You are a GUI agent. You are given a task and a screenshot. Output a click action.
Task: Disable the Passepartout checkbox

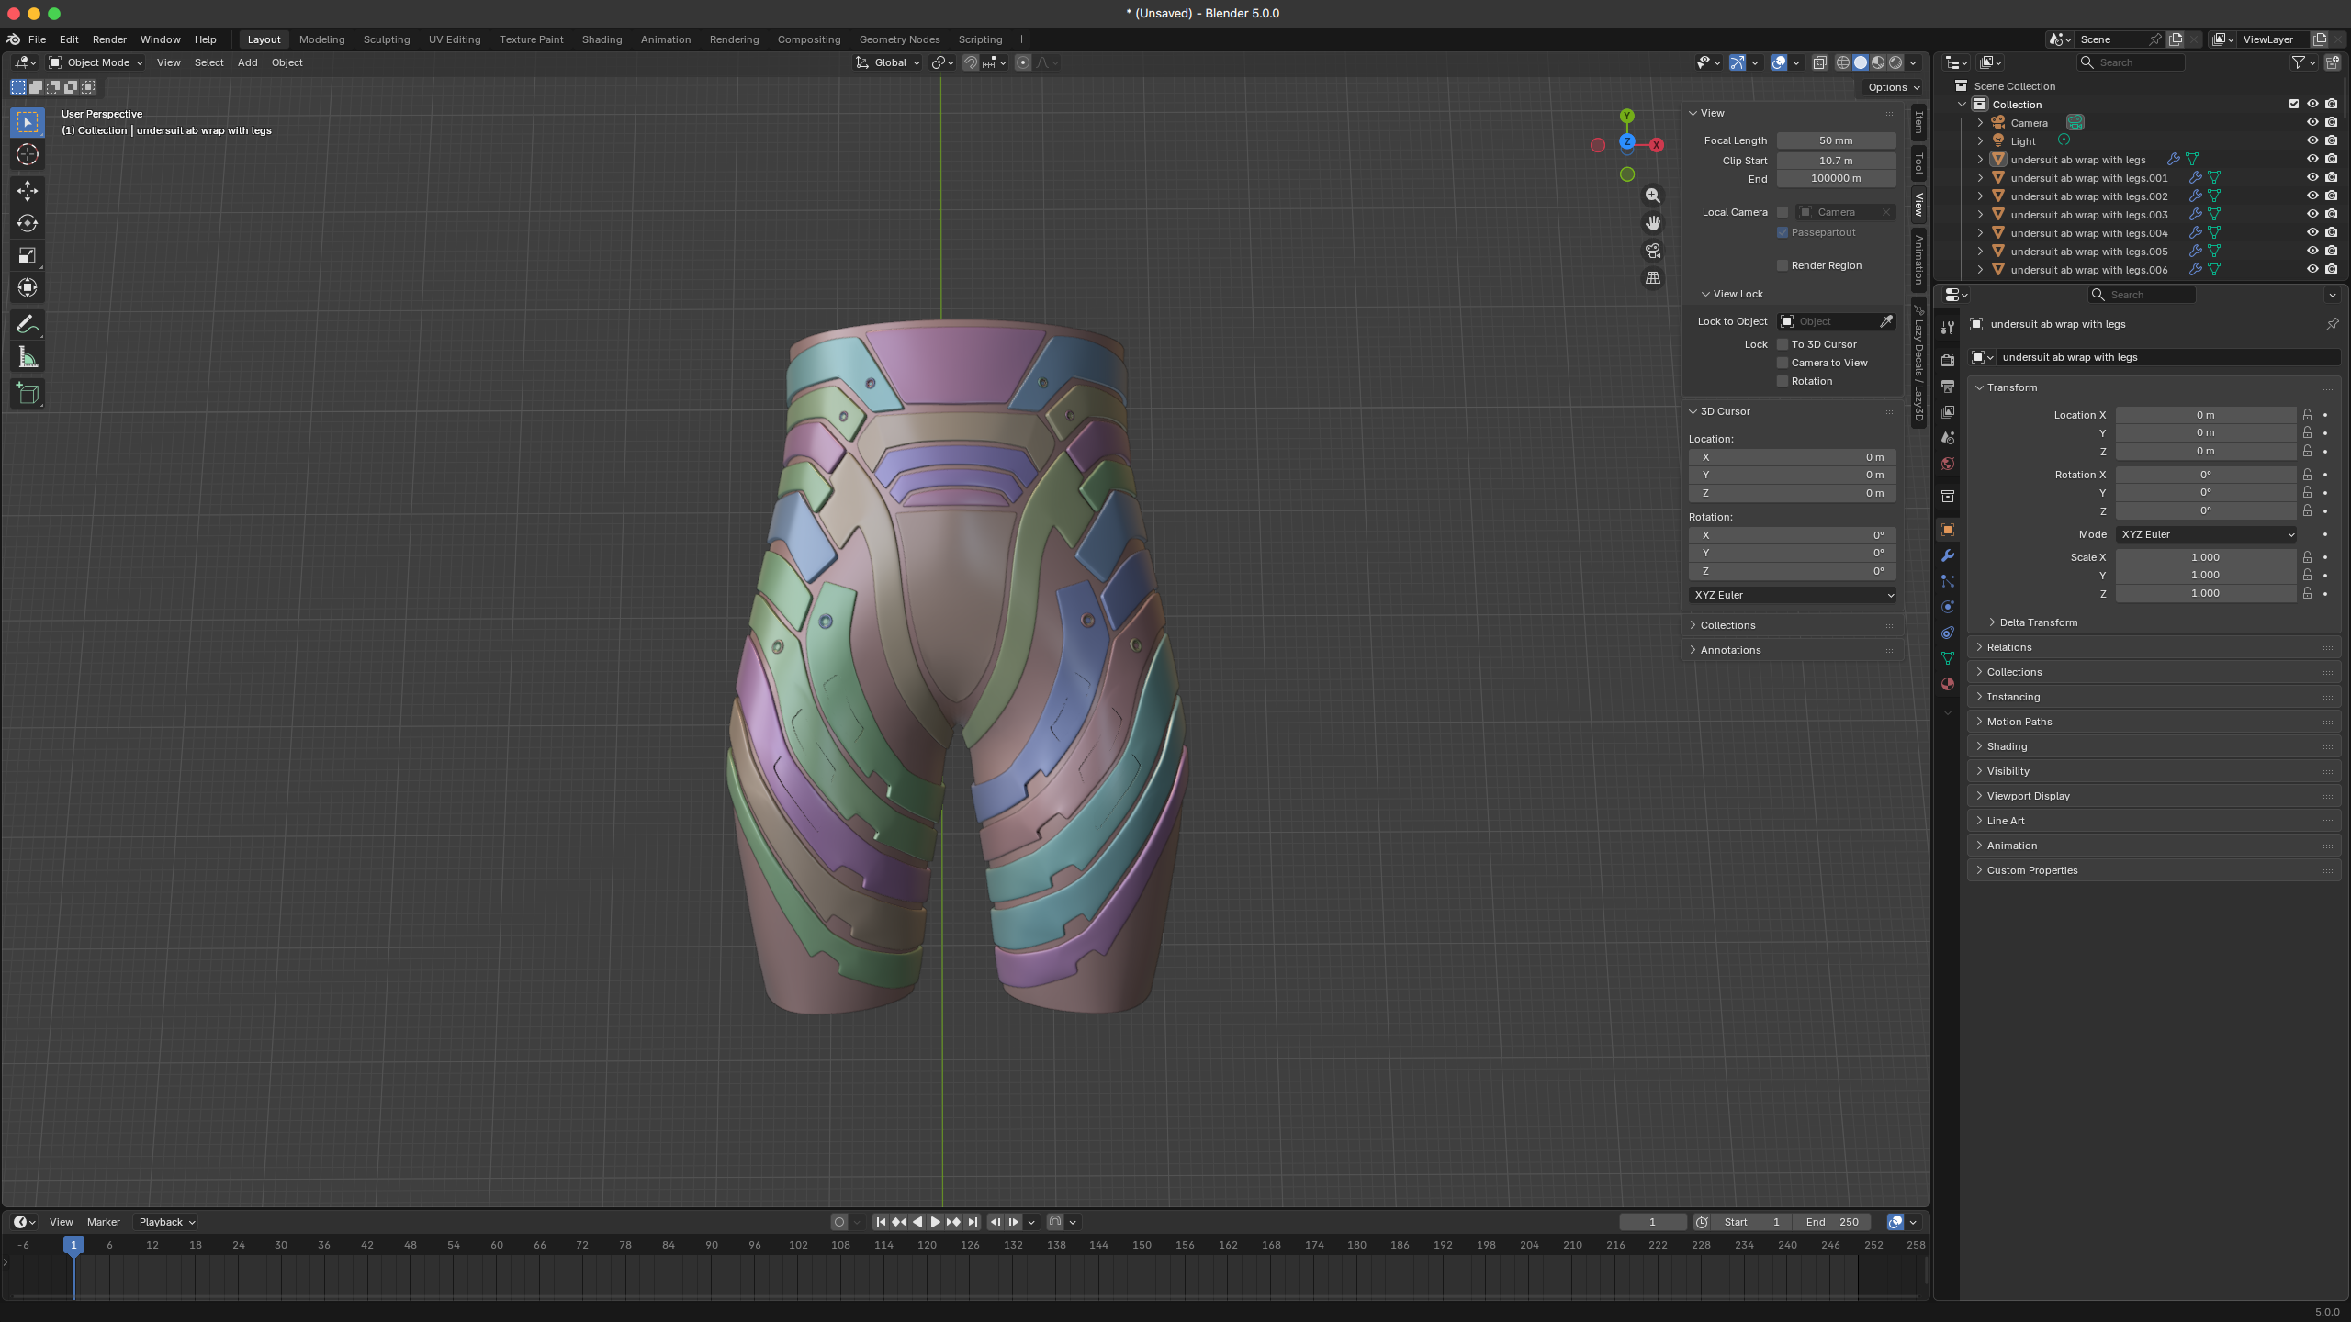(1783, 231)
